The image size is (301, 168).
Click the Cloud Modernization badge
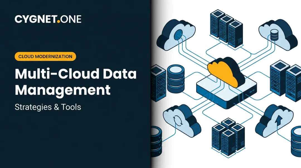point(45,57)
